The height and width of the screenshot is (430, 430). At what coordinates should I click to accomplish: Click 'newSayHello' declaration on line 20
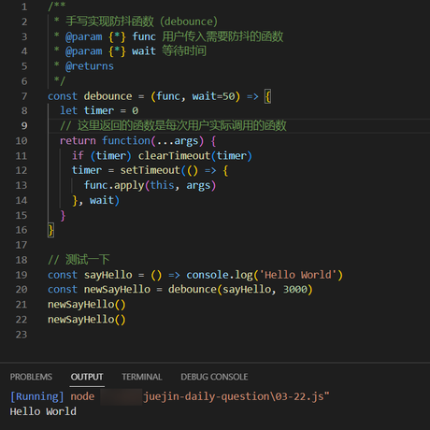(x=117, y=290)
